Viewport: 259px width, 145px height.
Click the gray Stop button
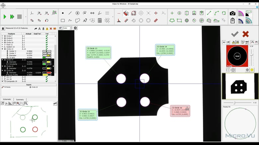pyautogui.click(x=20, y=17)
